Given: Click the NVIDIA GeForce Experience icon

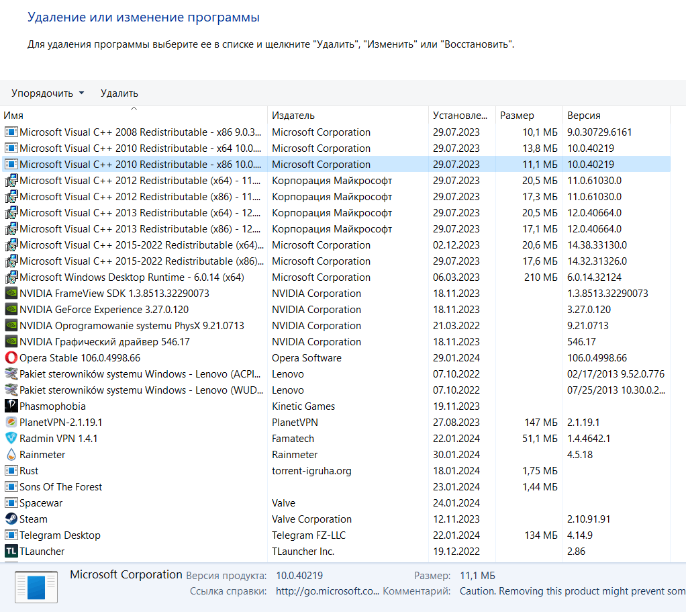Looking at the screenshot, I should (11, 310).
